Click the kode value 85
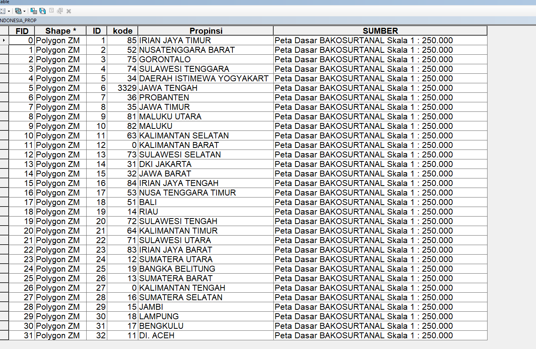The image size is (536, 349). pos(122,40)
